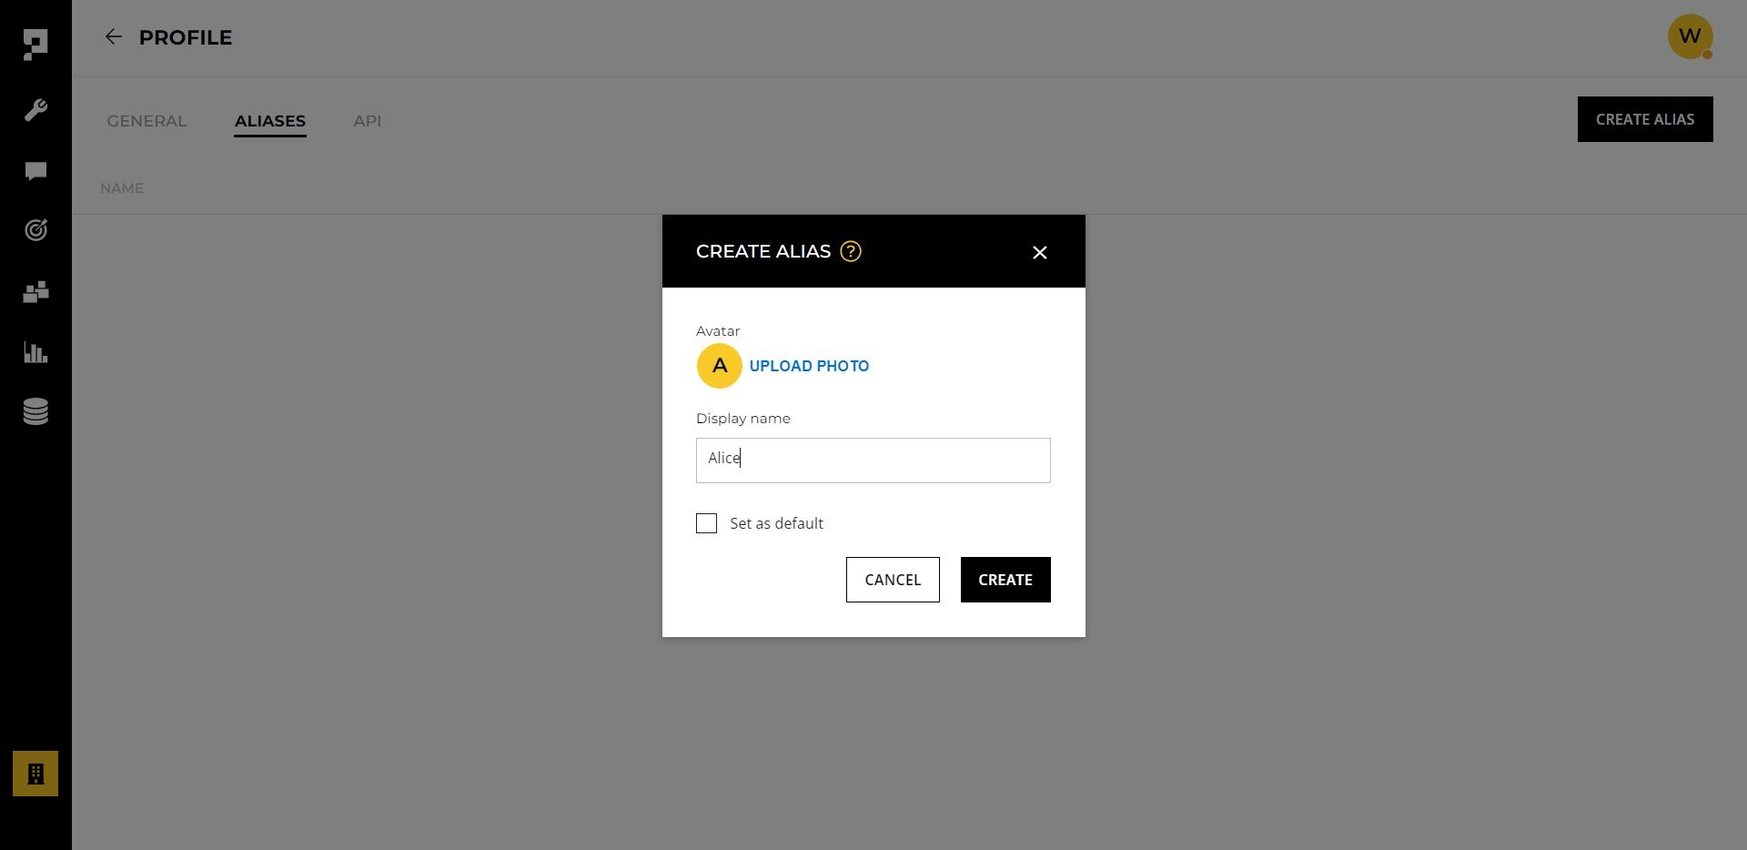Click the CANCEL button
1747x850 pixels.
click(x=893, y=580)
